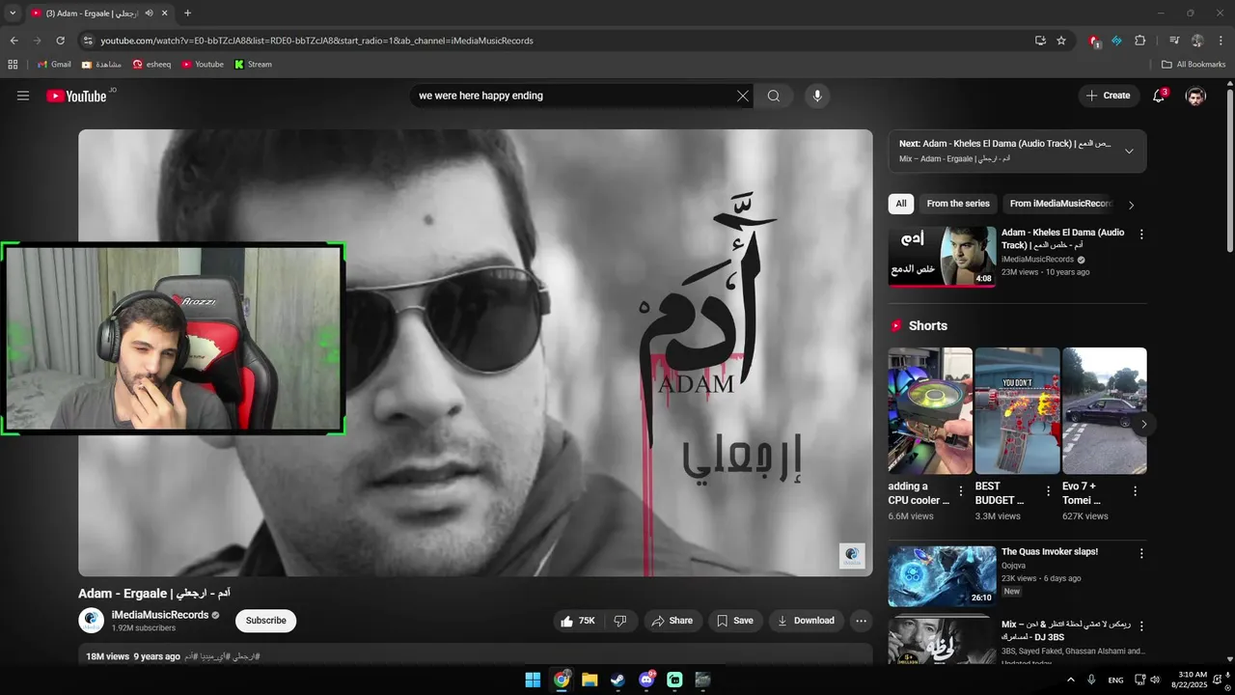Open a new browser tab

[187, 14]
